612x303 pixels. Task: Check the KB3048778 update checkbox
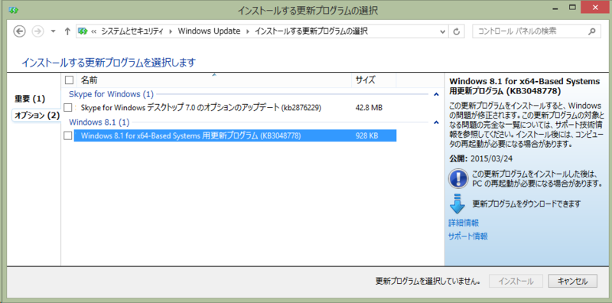[x=68, y=135]
